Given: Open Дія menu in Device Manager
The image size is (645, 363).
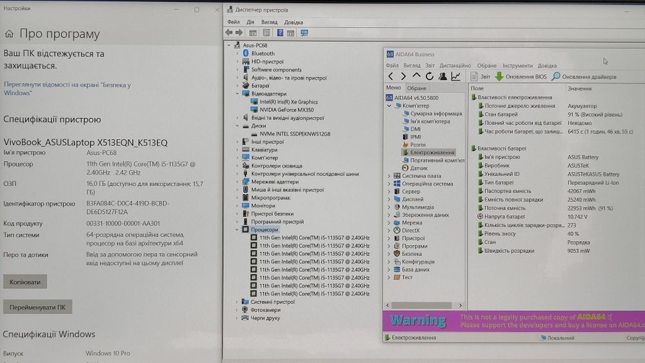Looking at the screenshot, I should point(250,22).
